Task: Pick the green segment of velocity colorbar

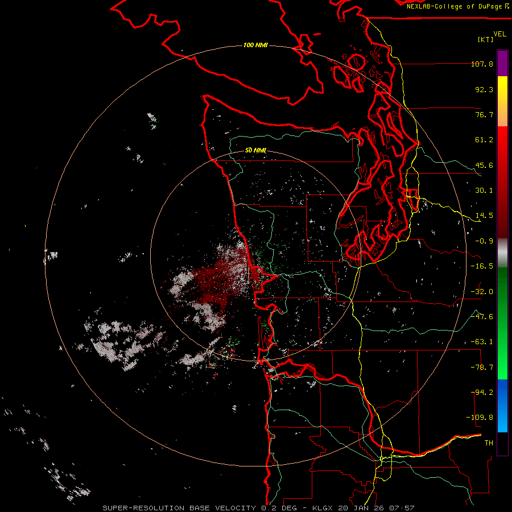Action: click(x=502, y=323)
